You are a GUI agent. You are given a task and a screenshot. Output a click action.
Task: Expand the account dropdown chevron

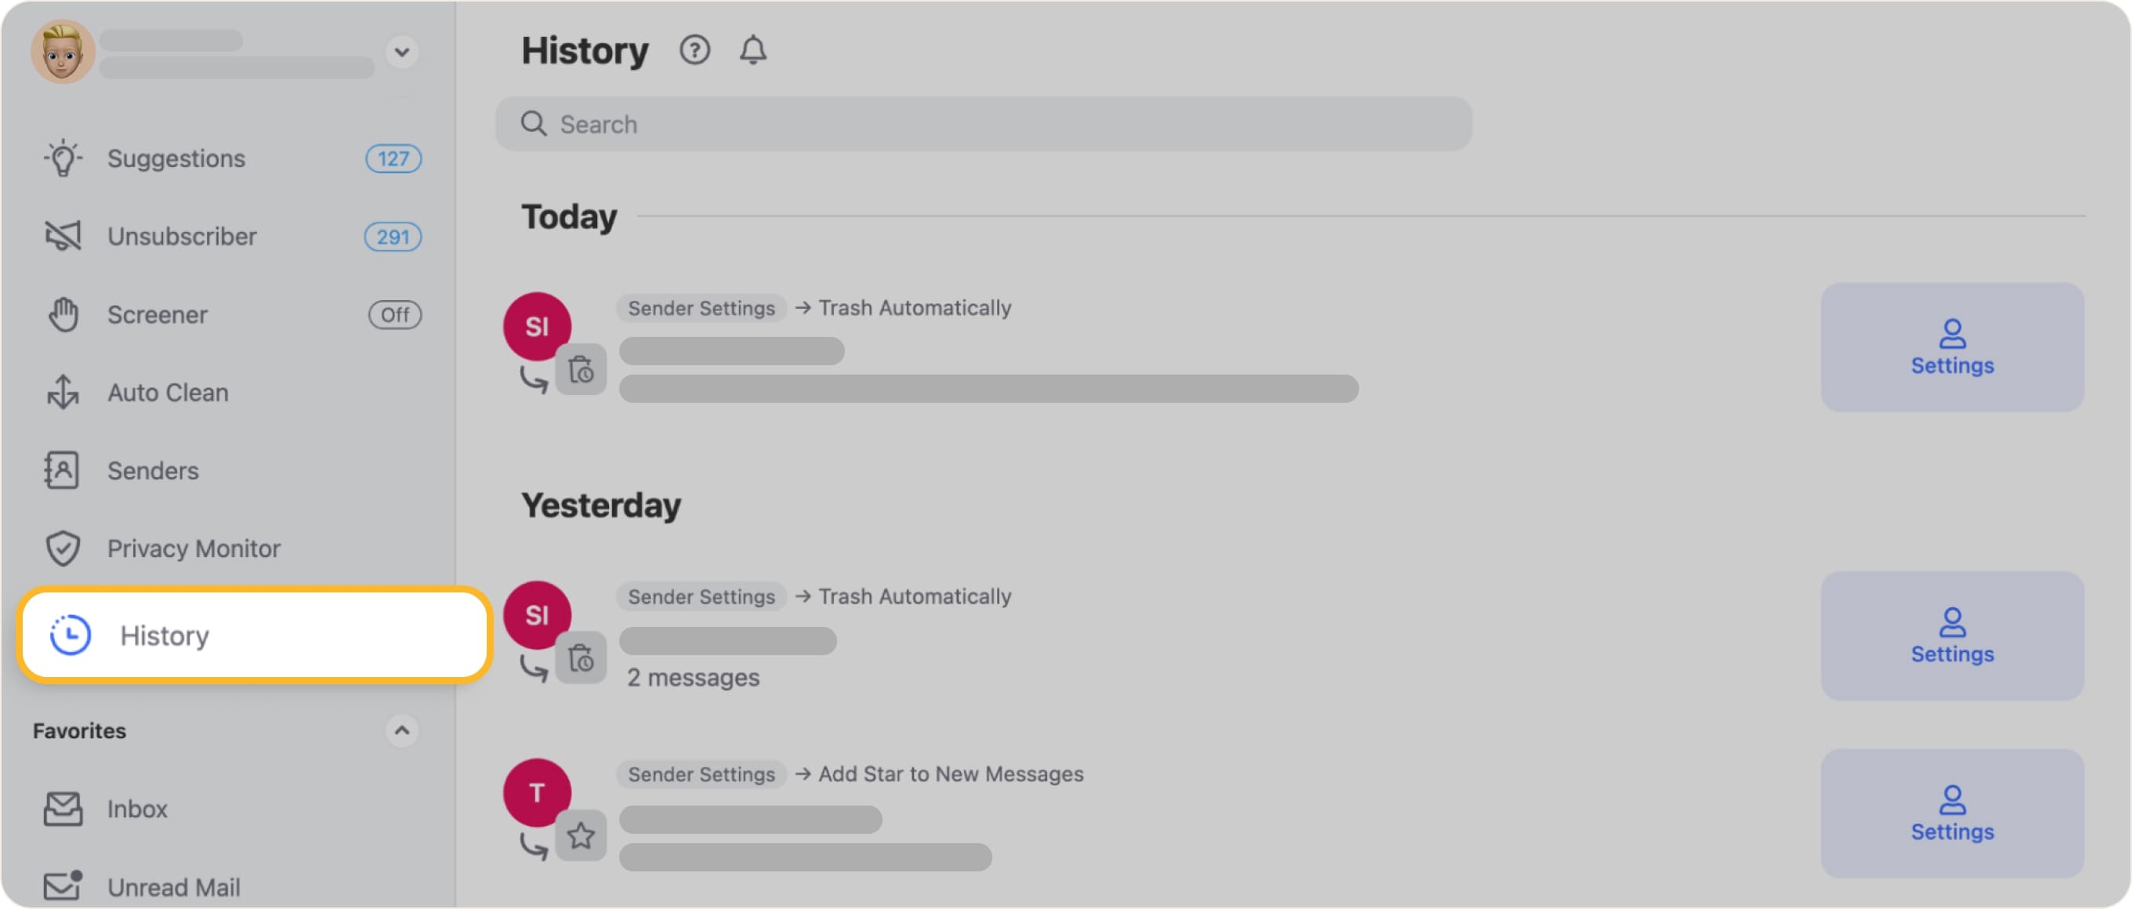point(401,52)
